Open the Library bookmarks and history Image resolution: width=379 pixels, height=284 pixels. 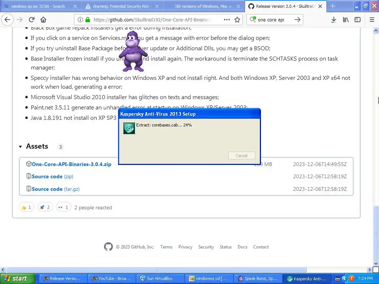(346, 20)
